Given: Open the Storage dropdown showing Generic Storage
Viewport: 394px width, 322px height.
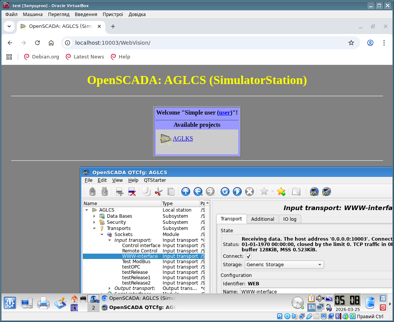Looking at the screenshot, I should (284, 265).
